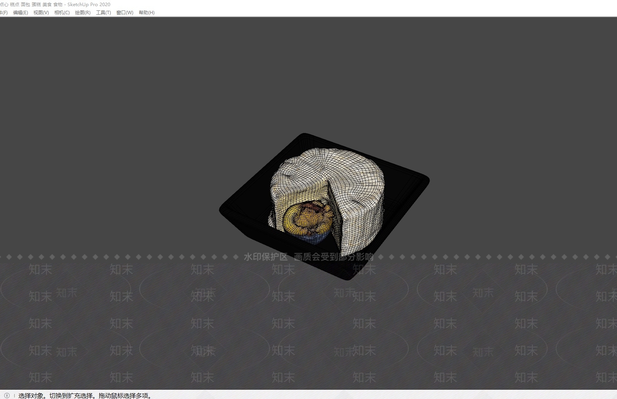Open the 视图(V) View menu

click(41, 12)
